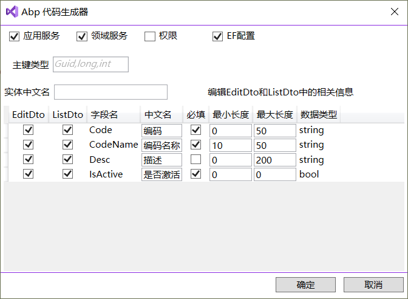
Task: Uncheck 必填 for the IsActive row
Action: click(195, 174)
